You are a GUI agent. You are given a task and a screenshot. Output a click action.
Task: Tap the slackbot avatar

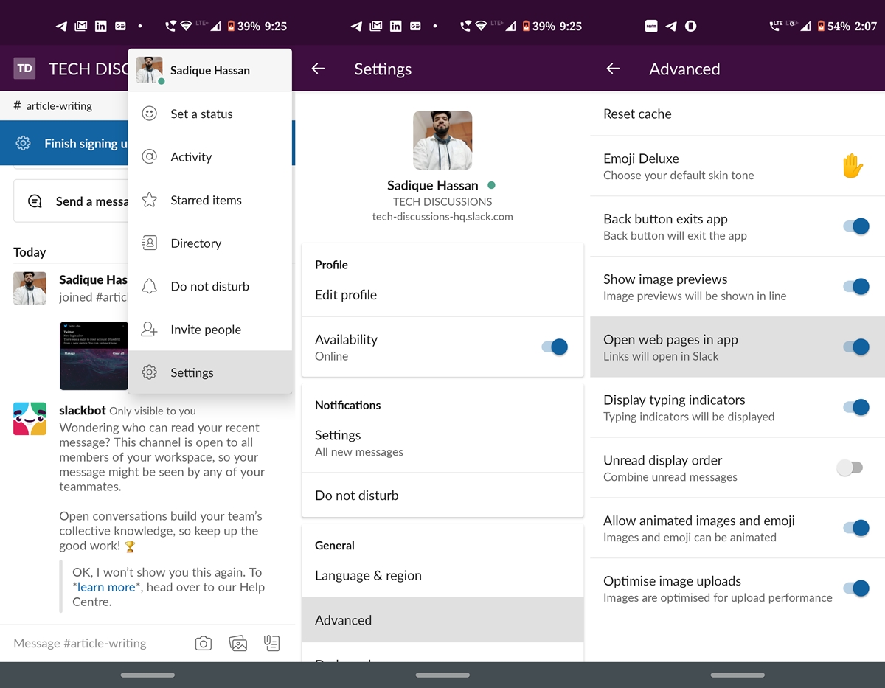tap(29, 419)
